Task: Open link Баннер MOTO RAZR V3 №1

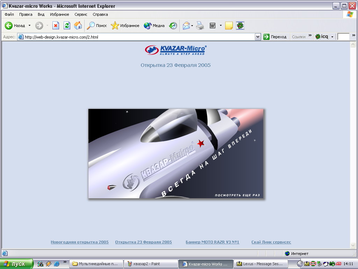Action: [x=212, y=242]
